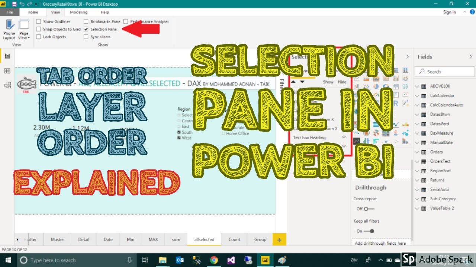Click the ABOVE10K table icon

(423, 86)
